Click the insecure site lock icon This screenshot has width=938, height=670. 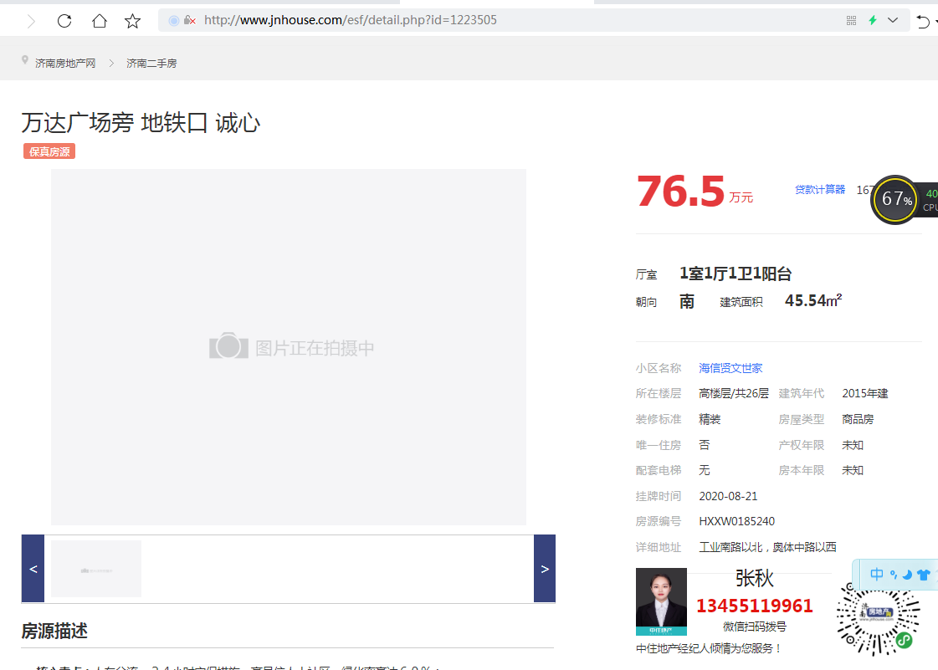pos(189,20)
